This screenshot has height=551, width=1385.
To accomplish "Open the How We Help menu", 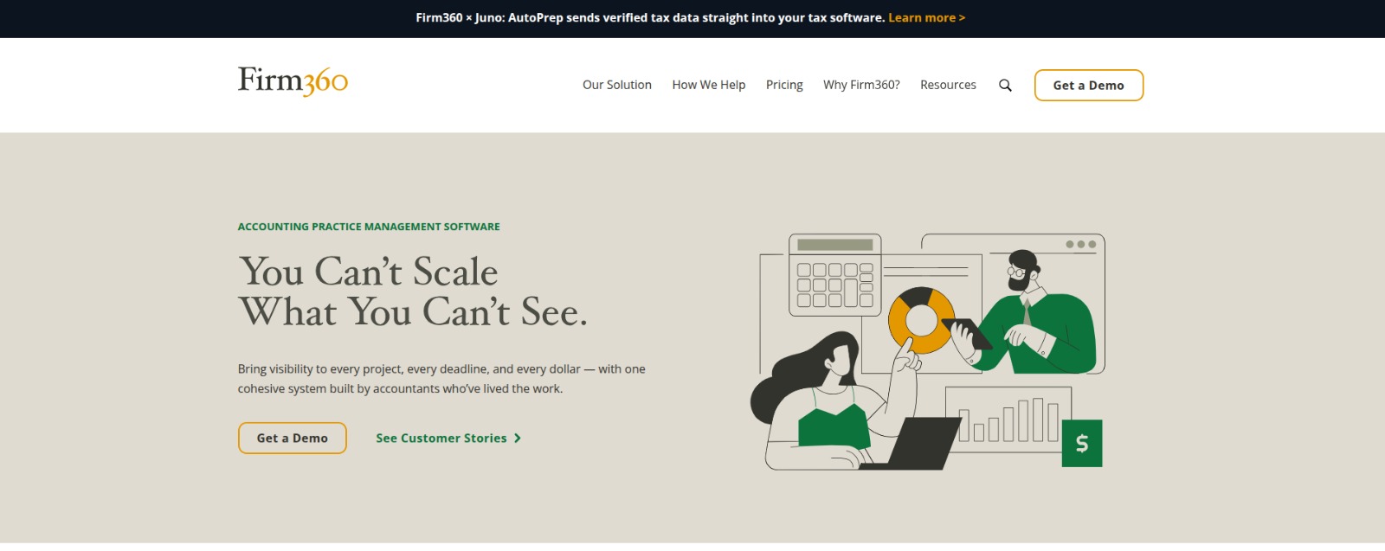I will point(709,85).
